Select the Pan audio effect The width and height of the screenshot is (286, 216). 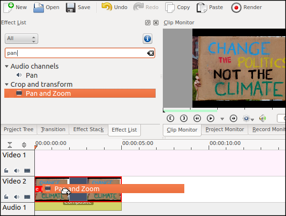32,75
